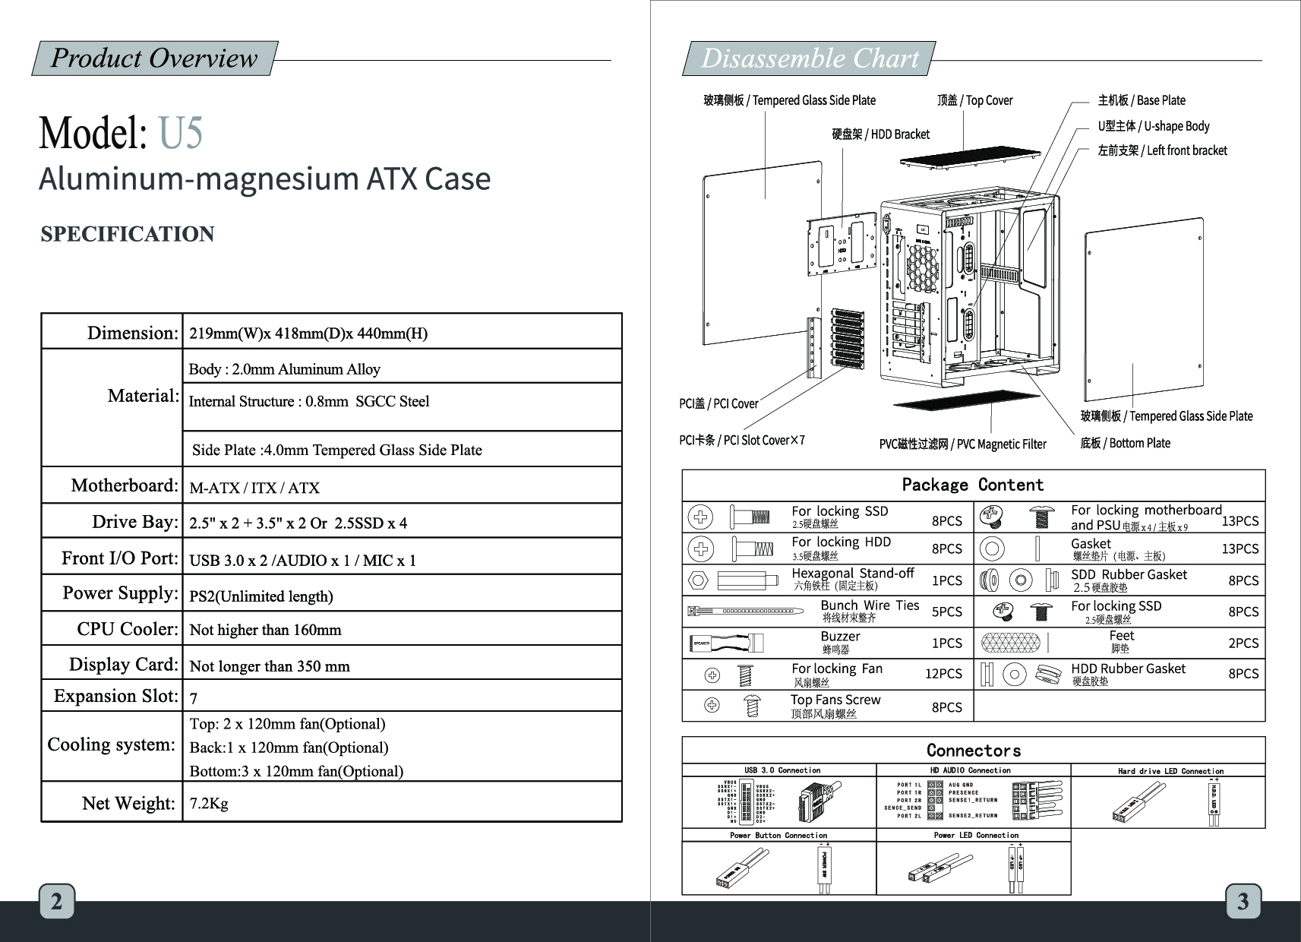
Task: Click '12PCS' quantity for fan screws
Action: pos(943,674)
